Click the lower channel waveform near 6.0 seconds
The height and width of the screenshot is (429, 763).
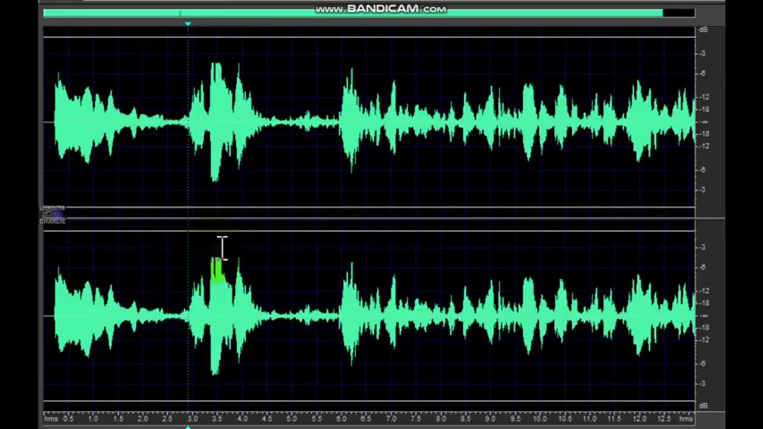click(x=351, y=315)
